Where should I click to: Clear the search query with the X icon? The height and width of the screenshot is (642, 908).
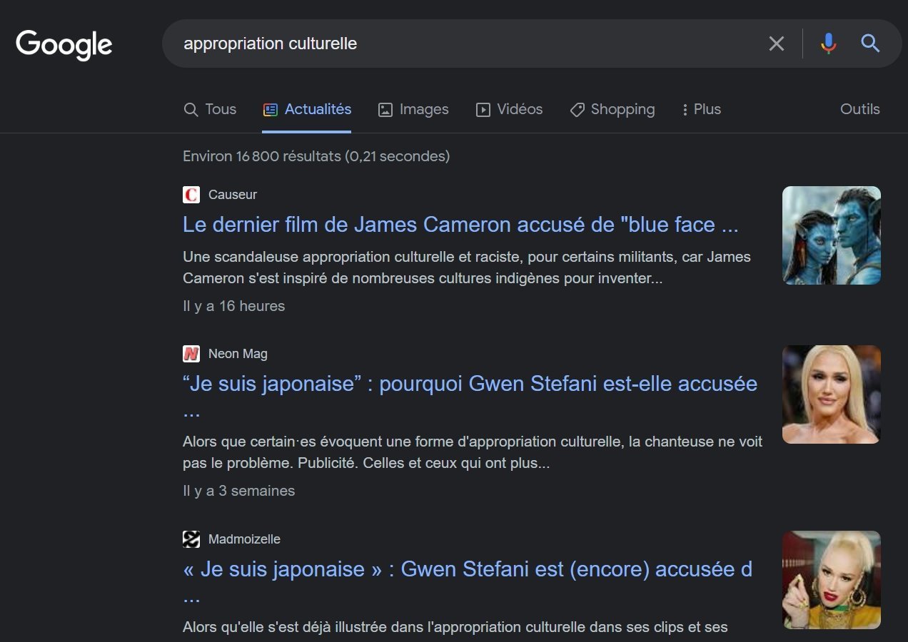click(776, 44)
